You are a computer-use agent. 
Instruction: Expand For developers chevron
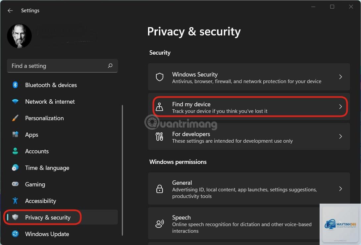click(x=340, y=136)
